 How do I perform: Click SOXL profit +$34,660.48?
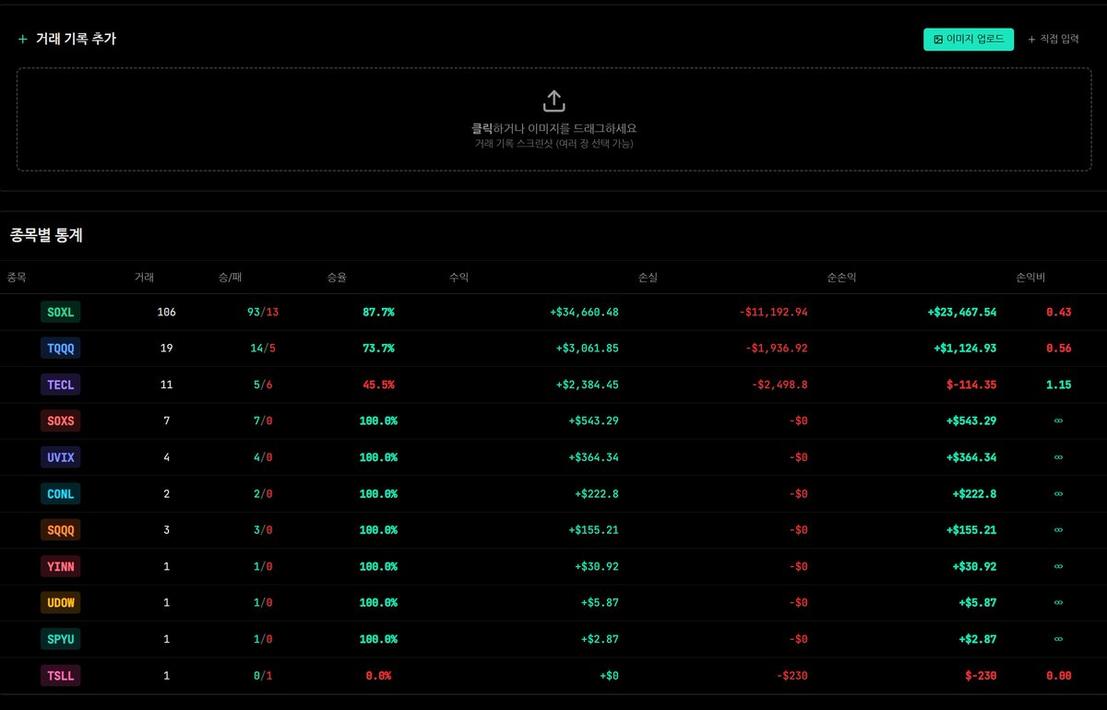click(584, 313)
